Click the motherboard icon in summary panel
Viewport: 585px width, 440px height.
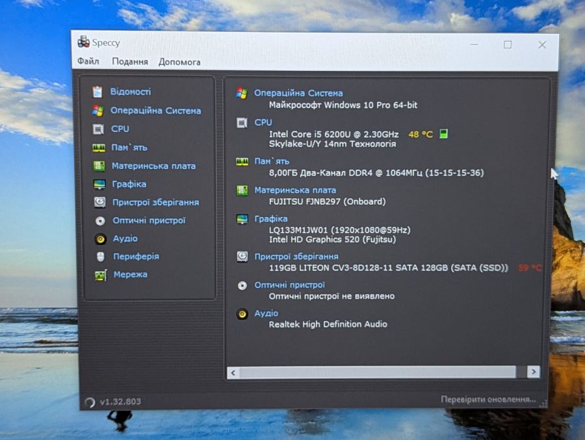242,190
